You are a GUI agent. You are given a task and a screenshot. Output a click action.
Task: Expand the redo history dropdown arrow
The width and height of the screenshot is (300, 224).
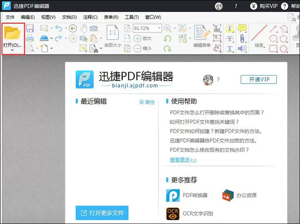[66, 38]
